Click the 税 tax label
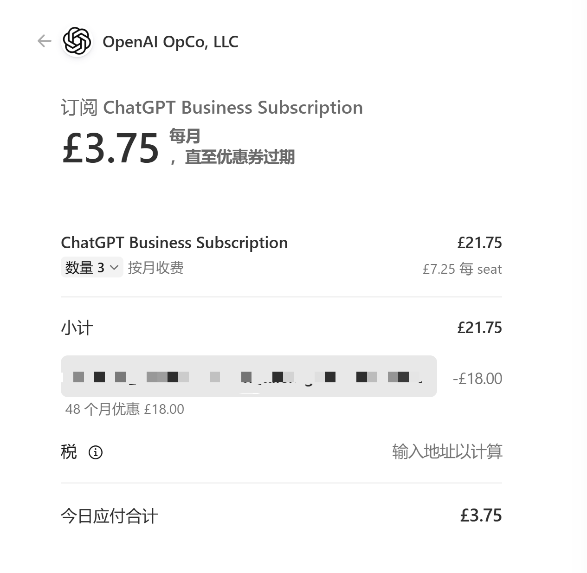The width and height of the screenshot is (587, 573). point(69,452)
